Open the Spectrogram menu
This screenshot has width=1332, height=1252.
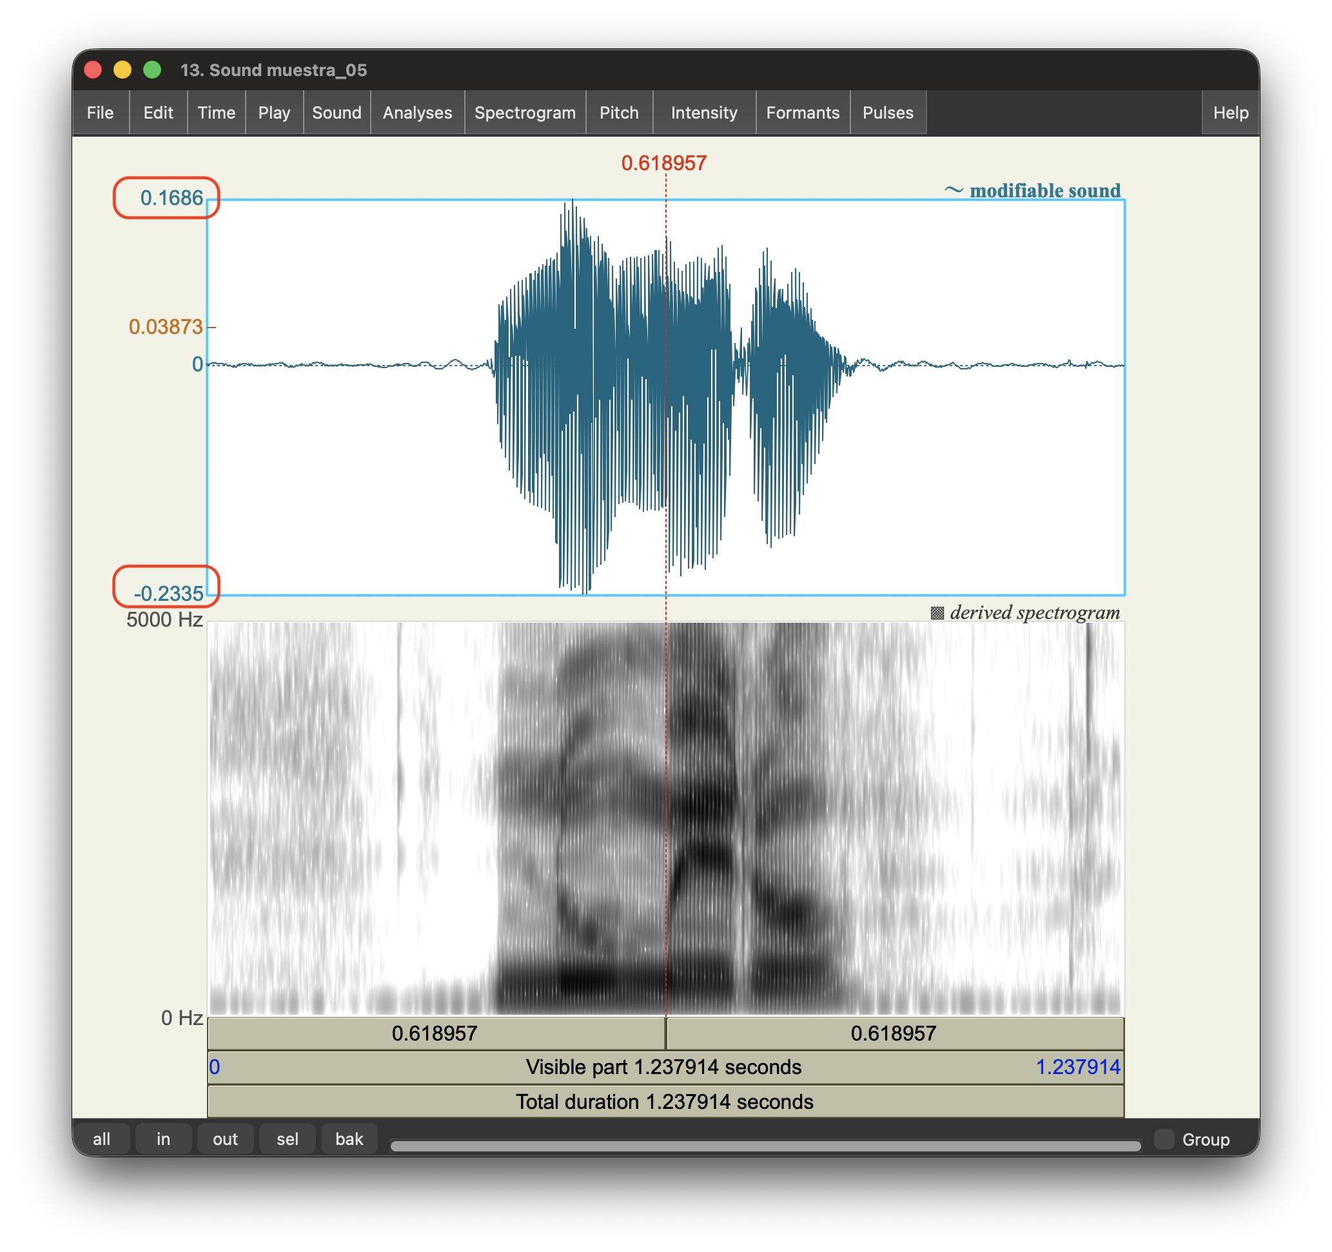pyautogui.click(x=525, y=113)
